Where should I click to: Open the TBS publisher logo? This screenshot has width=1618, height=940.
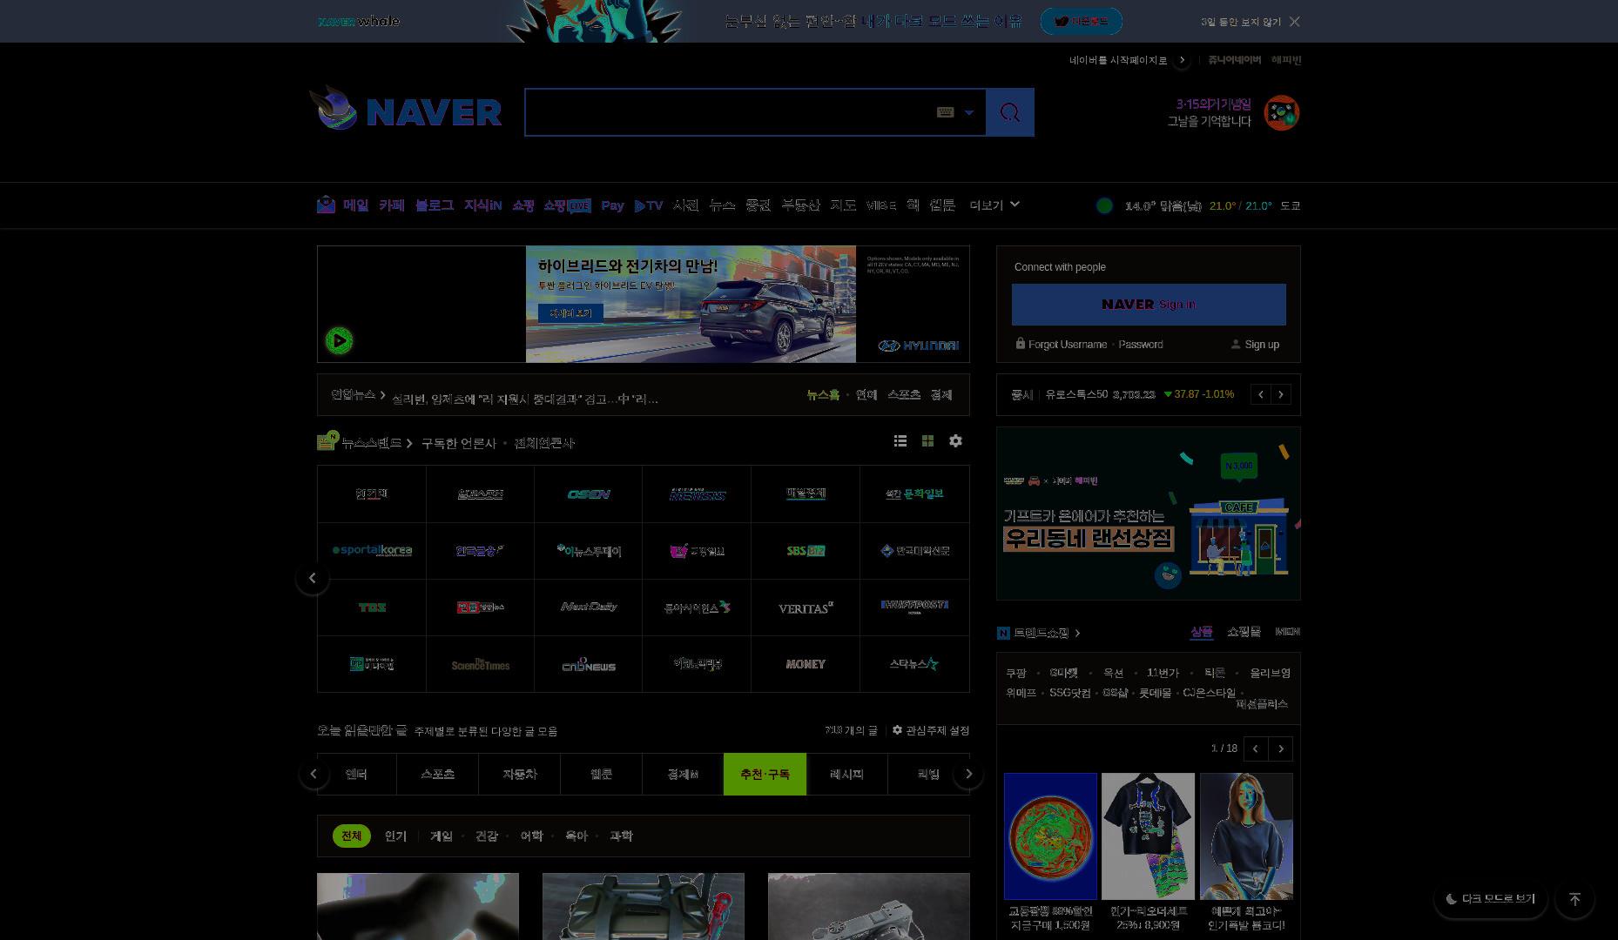click(x=372, y=608)
